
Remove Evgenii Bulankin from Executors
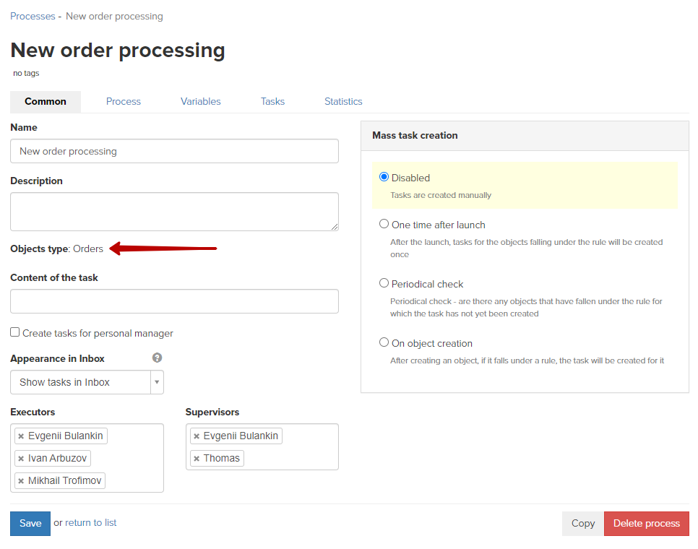tap(21, 436)
